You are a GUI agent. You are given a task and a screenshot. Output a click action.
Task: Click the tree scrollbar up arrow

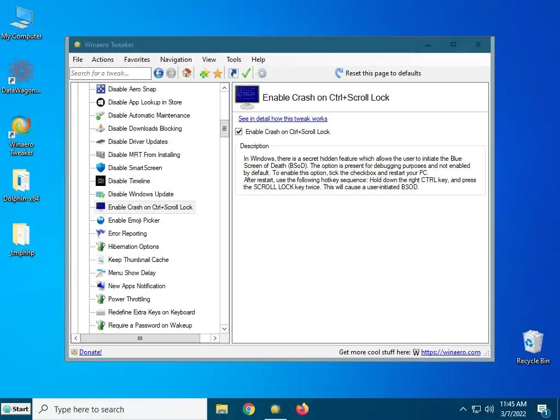(224, 88)
